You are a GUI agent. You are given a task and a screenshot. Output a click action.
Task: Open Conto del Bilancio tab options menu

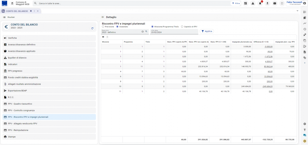(34, 11)
